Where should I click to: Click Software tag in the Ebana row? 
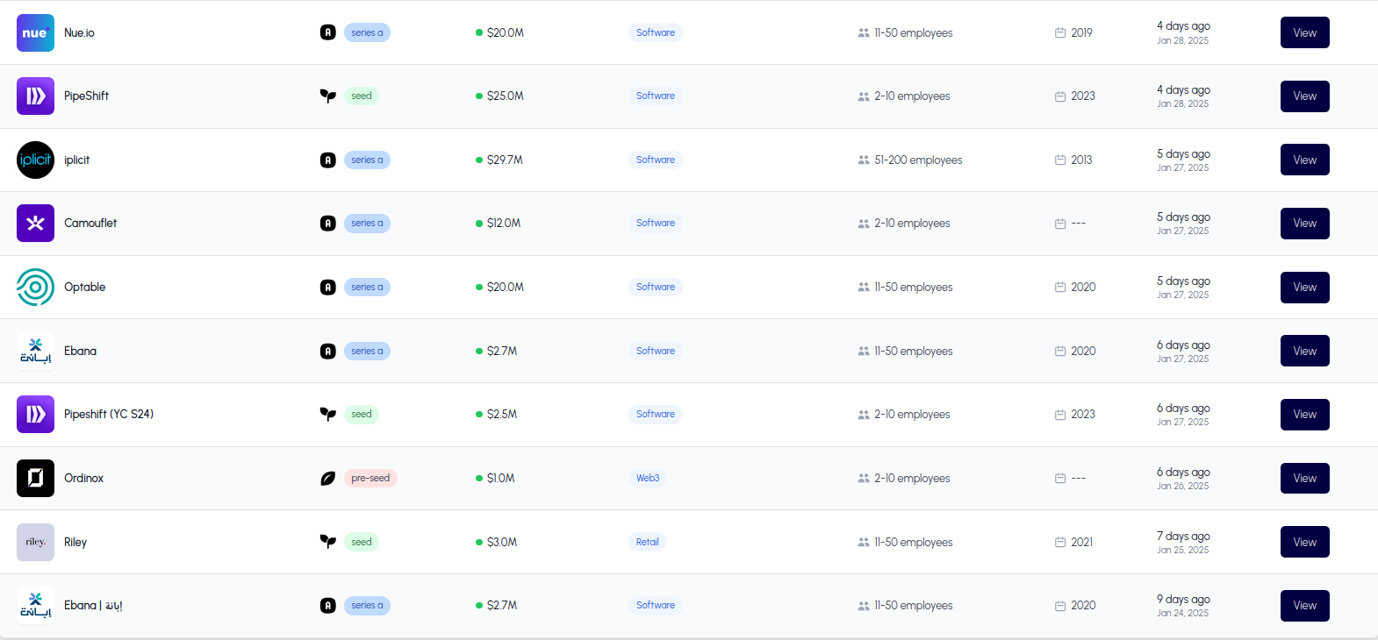[656, 351]
